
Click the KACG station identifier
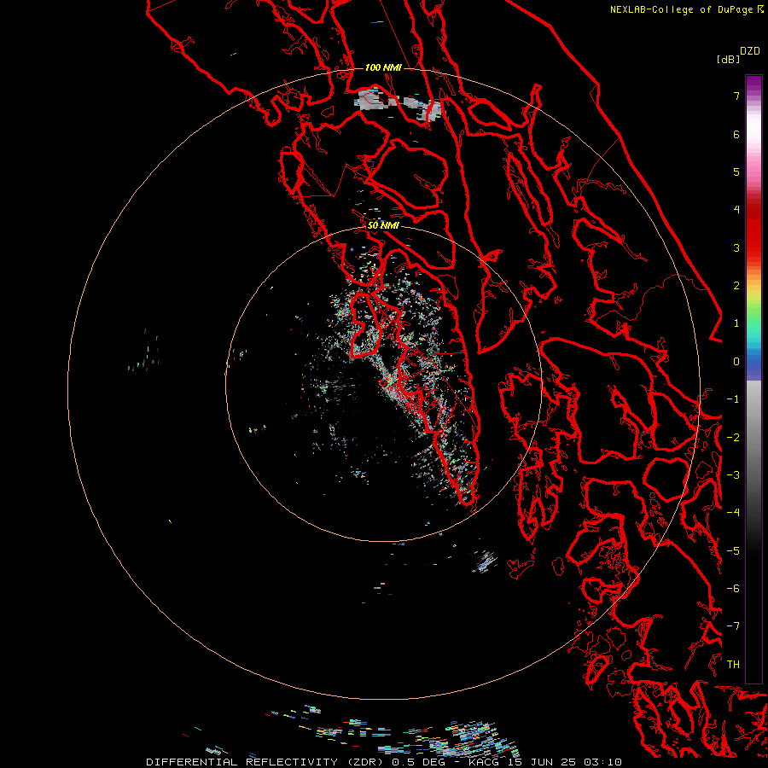pyautogui.click(x=484, y=762)
